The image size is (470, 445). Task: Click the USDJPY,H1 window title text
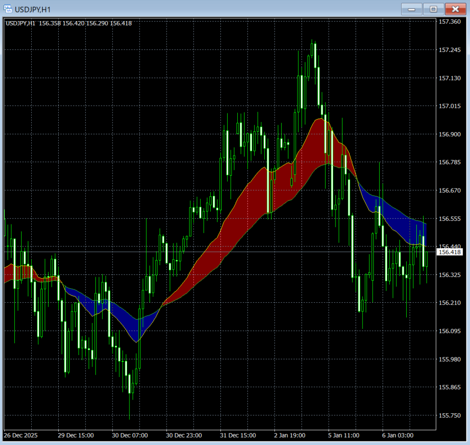click(34, 9)
